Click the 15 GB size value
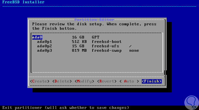The width and height of the screenshot is (199, 110). (78, 46)
